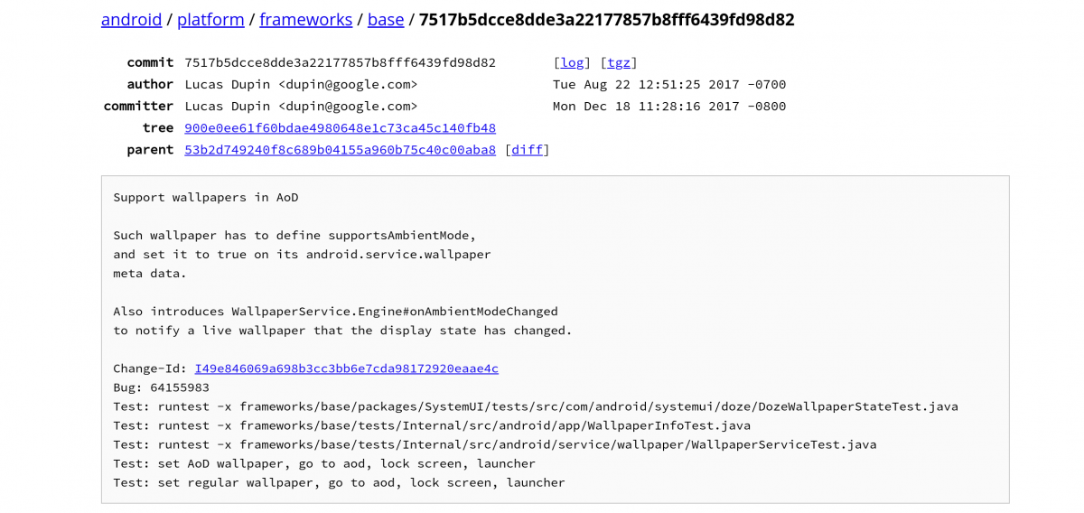Download the tgz archive
The height and width of the screenshot is (513, 1084).
(x=619, y=62)
